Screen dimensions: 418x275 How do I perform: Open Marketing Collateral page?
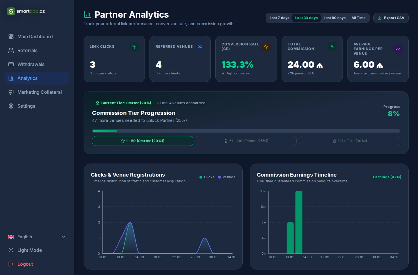point(37,92)
